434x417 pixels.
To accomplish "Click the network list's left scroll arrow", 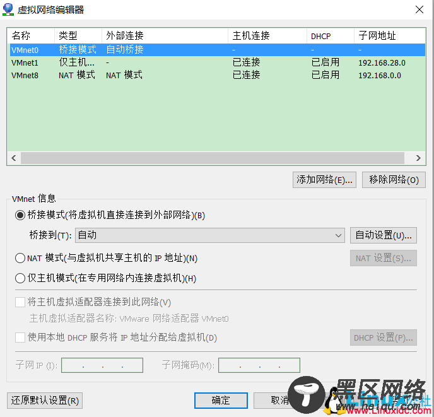I will point(14,158).
